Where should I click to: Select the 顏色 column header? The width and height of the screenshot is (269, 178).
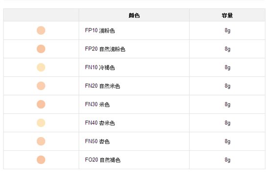134,16
